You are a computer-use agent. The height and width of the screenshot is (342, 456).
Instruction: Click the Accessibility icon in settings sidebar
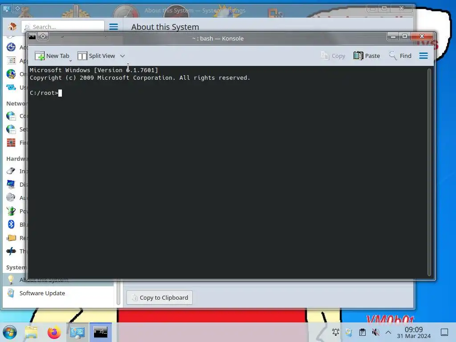point(11,47)
